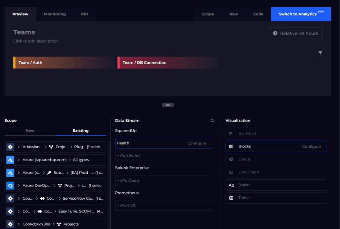Click the Azure (squaredup.com) scope icon

point(10,160)
